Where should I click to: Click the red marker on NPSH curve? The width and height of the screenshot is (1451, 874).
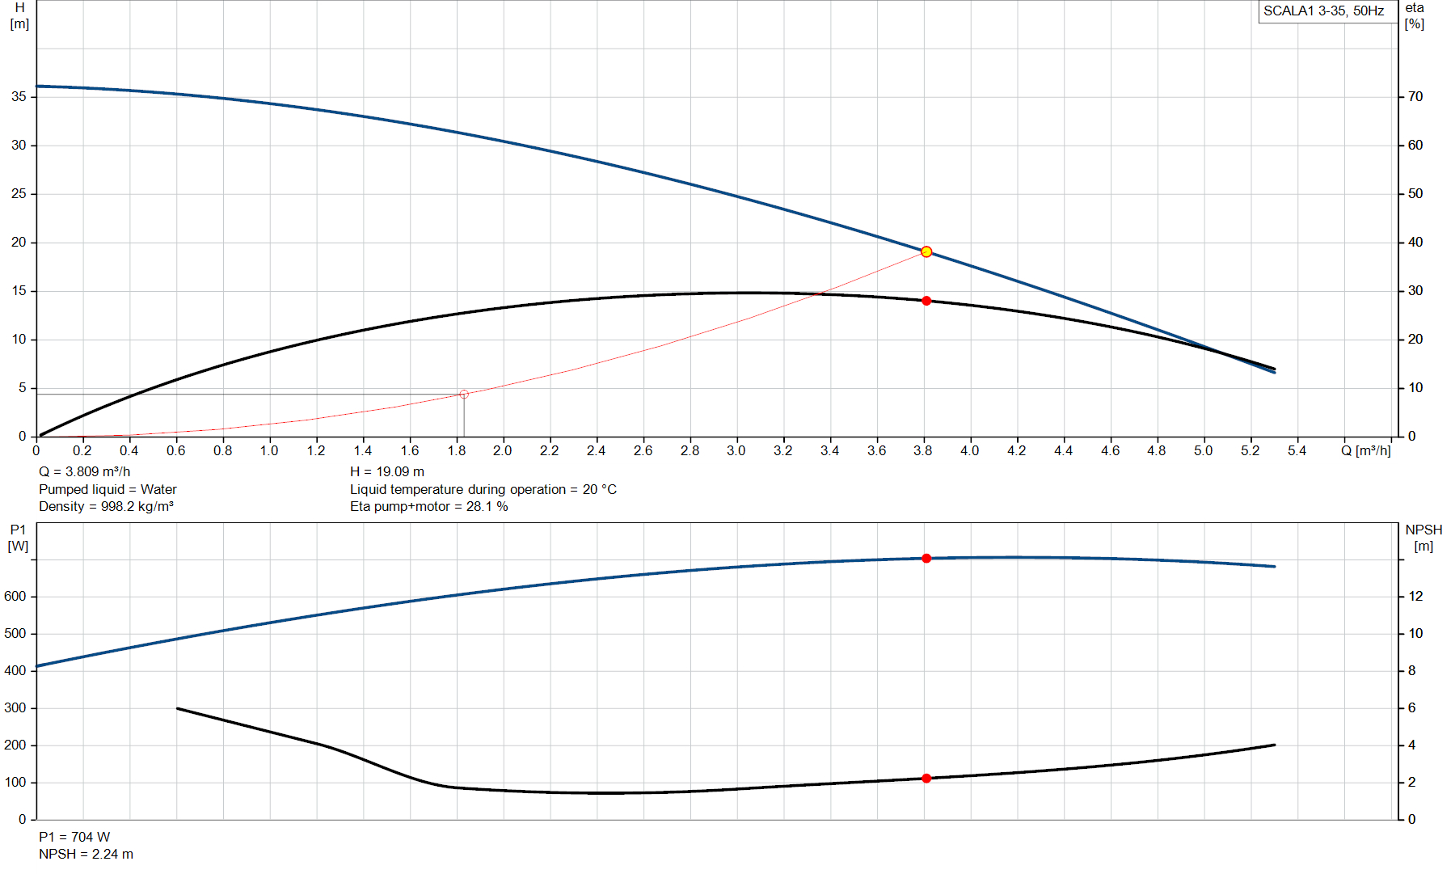click(926, 779)
